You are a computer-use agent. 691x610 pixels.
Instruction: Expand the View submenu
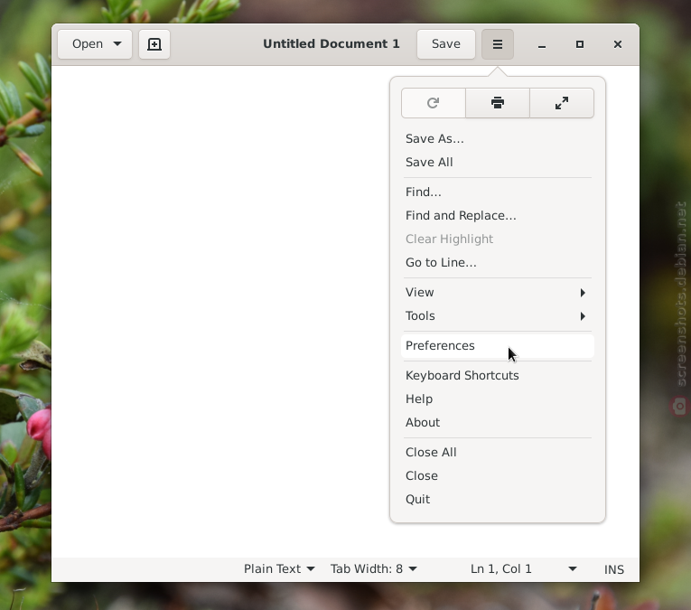tap(498, 293)
